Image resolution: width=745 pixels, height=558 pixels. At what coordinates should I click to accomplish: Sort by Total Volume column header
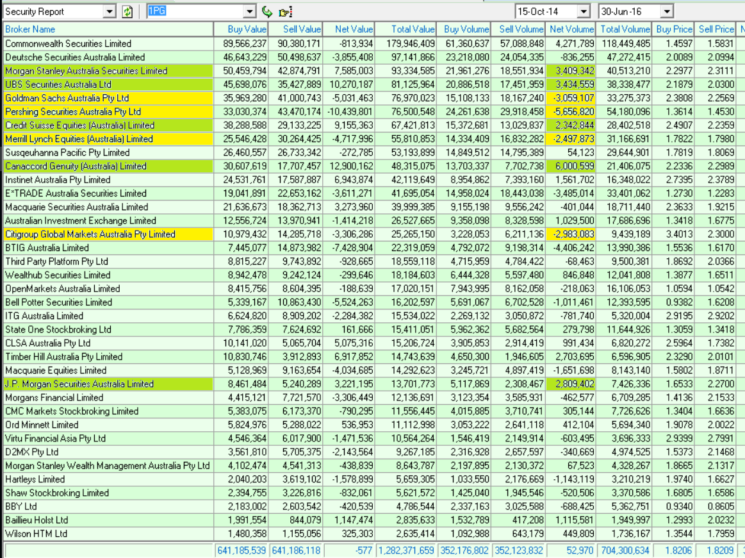coord(624,29)
